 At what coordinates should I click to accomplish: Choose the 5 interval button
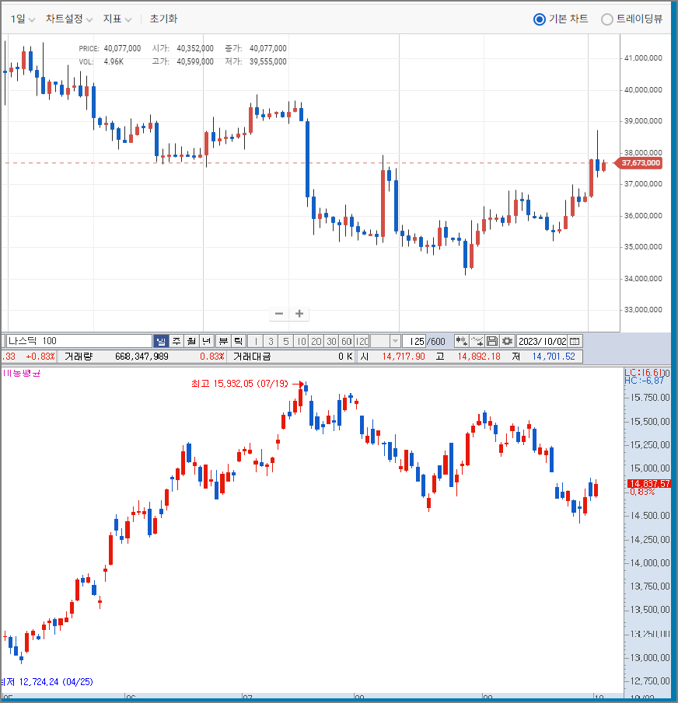point(286,341)
